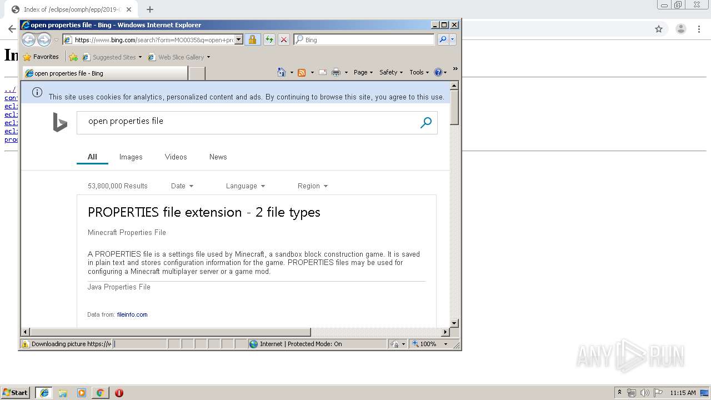Image resolution: width=711 pixels, height=400 pixels.
Task: Click vertical scrollbar up arrow in IE
Action: [454, 86]
